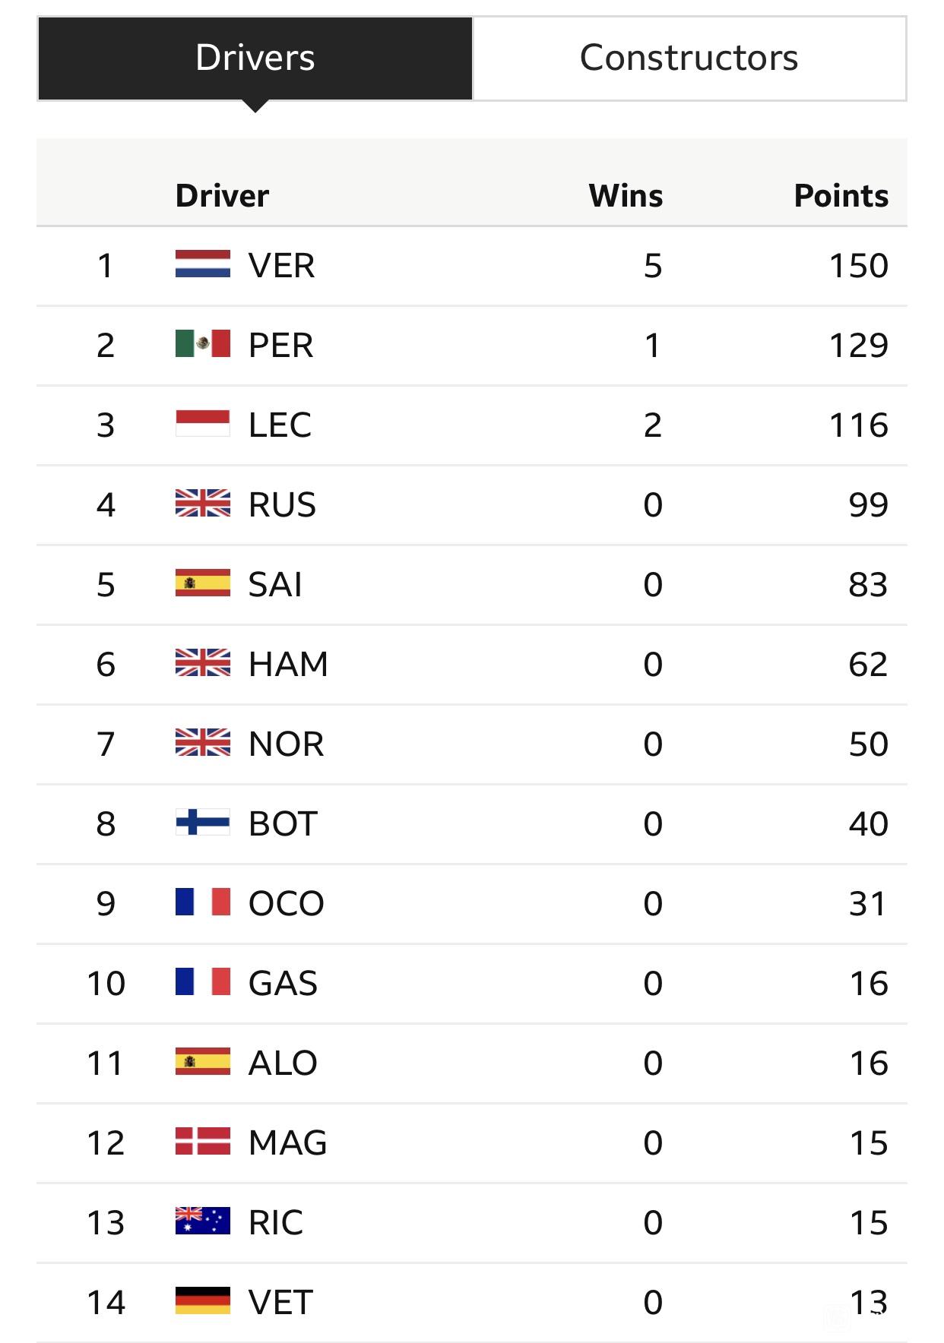
Task: Click the Finnish flag beside BOT
Action: click(x=202, y=823)
